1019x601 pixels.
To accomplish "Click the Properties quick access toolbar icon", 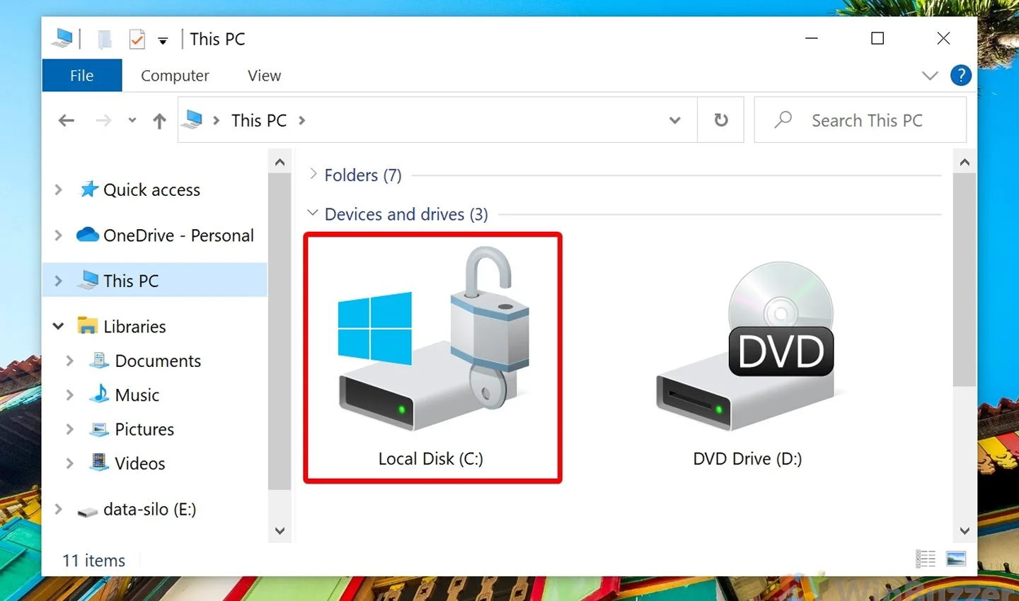I will coord(137,39).
